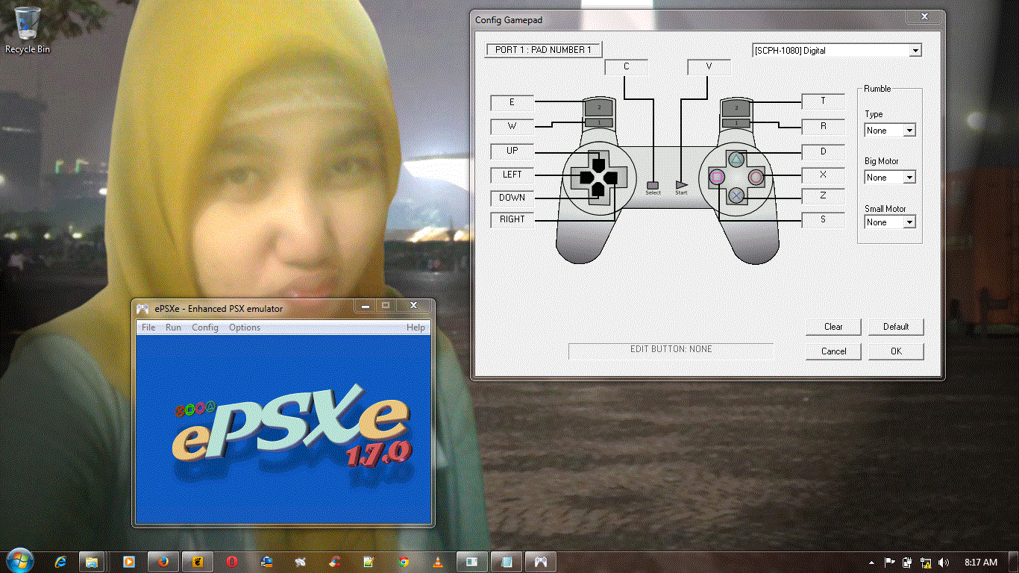Launch Opera from the taskbar
The image size is (1019, 573).
coord(232,562)
